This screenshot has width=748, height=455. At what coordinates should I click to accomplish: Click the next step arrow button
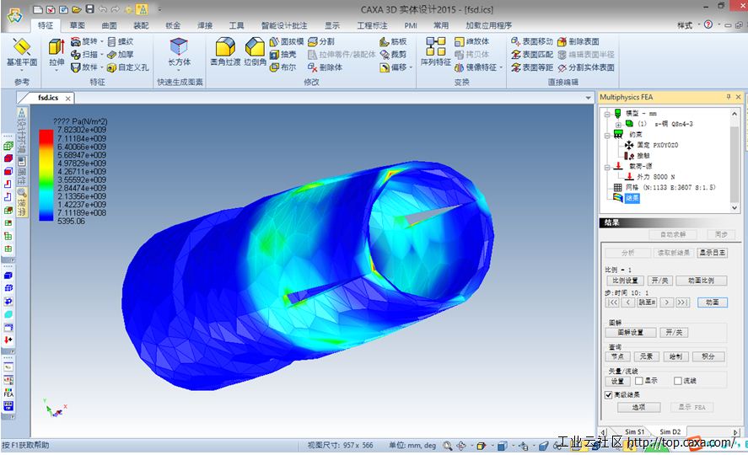[666, 302]
